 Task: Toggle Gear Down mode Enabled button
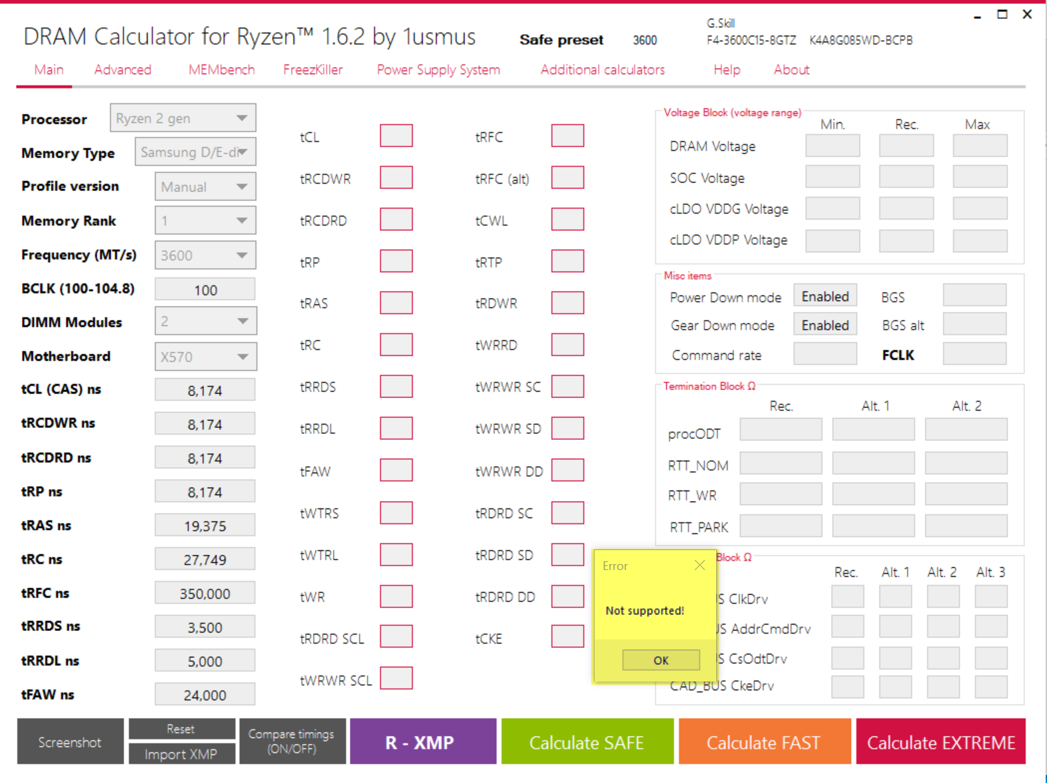(825, 325)
